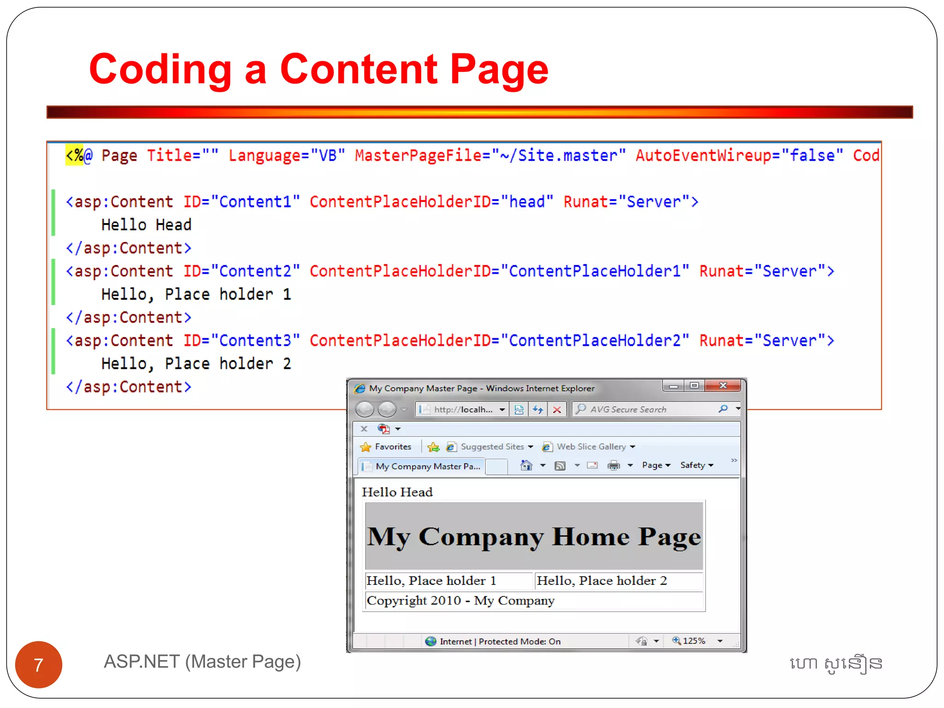Click the My Company Home Page heading
The image size is (944, 708).
click(x=534, y=537)
